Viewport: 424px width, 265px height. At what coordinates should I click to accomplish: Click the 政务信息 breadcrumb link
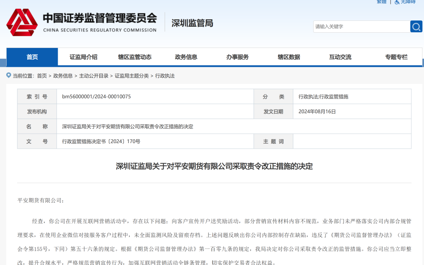tap(63, 76)
